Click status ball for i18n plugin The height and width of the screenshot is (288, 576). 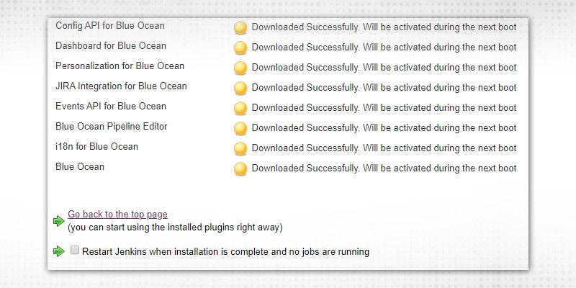240,149
